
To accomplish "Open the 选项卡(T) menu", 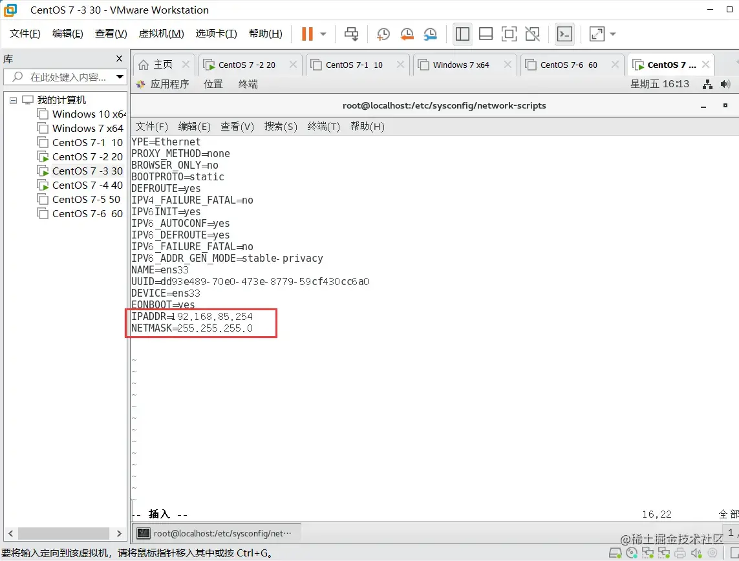I will coord(216,34).
